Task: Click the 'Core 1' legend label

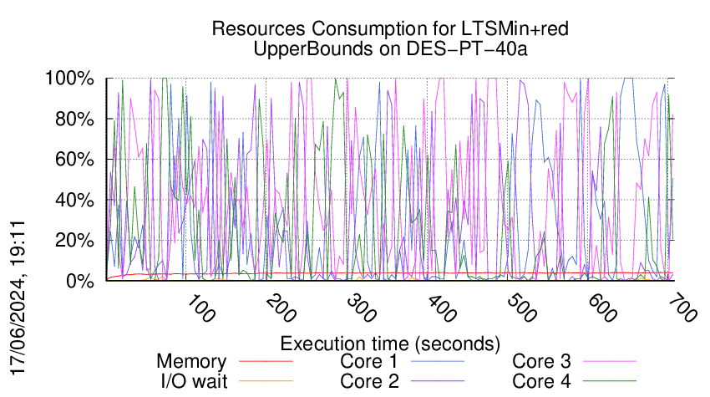Action: pyautogui.click(x=369, y=362)
